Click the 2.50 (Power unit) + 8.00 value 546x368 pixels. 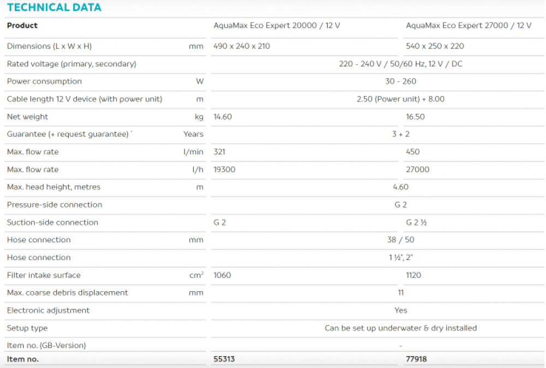400,99
